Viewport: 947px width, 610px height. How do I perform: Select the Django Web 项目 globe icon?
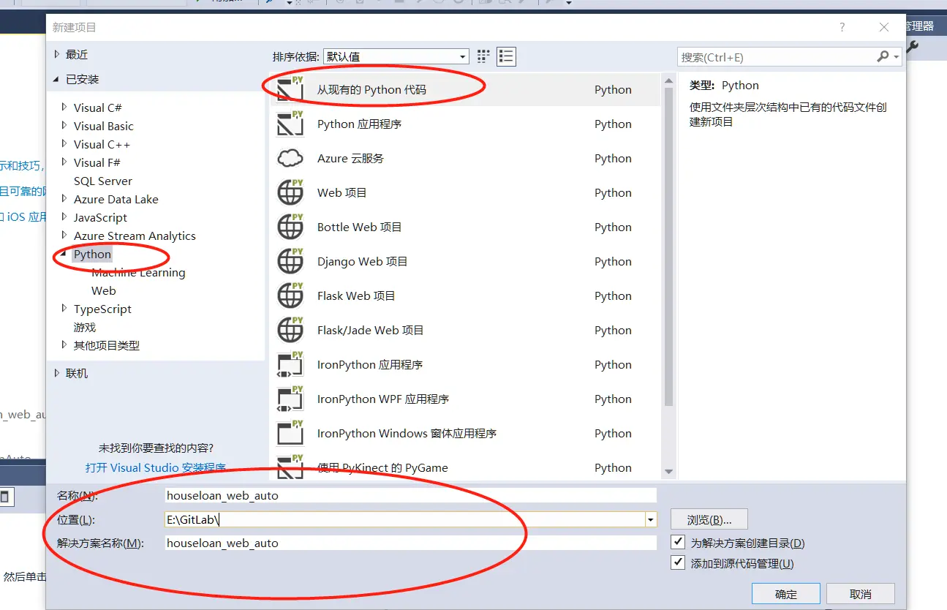(x=290, y=261)
